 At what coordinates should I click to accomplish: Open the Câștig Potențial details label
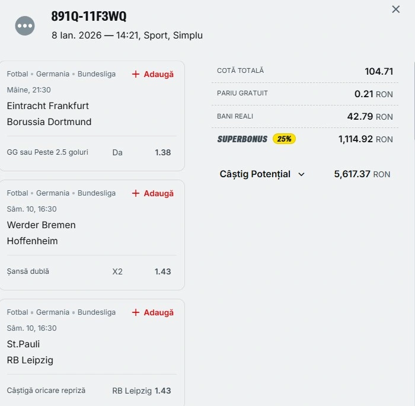[255, 174]
